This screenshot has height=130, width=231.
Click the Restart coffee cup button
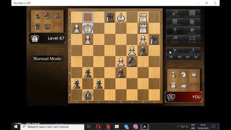[192, 31]
